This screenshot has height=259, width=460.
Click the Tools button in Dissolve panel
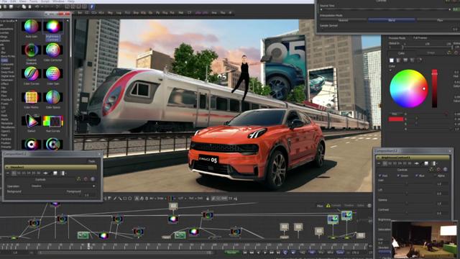[x=92, y=161]
